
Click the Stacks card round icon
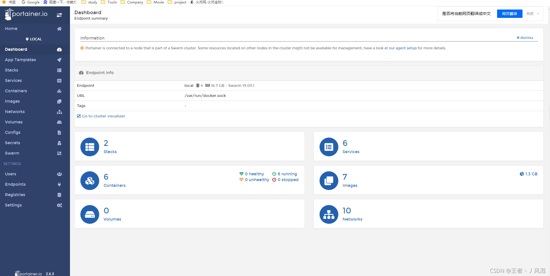point(90,147)
